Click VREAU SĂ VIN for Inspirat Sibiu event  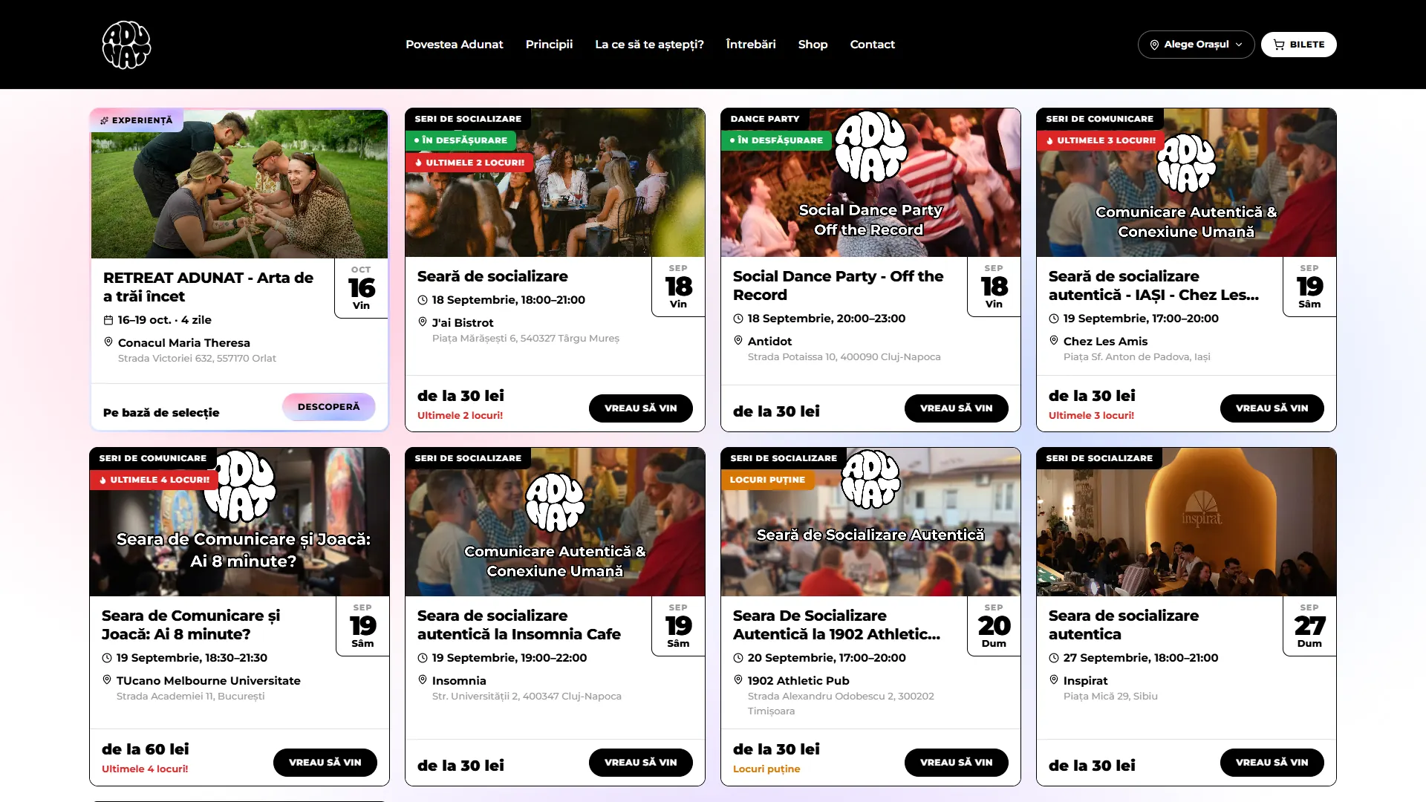coord(1272,763)
